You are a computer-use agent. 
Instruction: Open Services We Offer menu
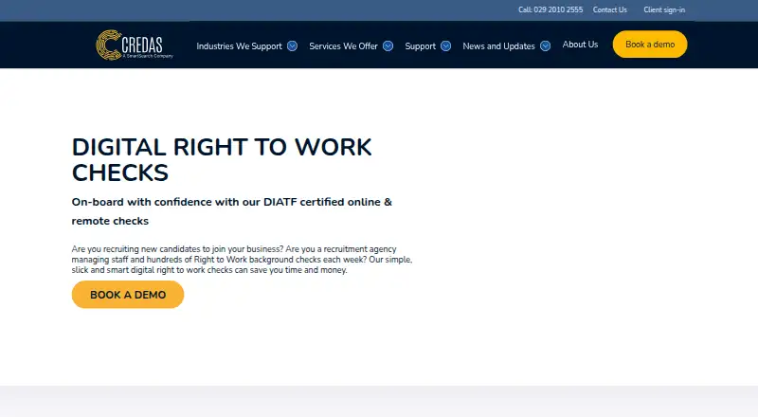(343, 45)
